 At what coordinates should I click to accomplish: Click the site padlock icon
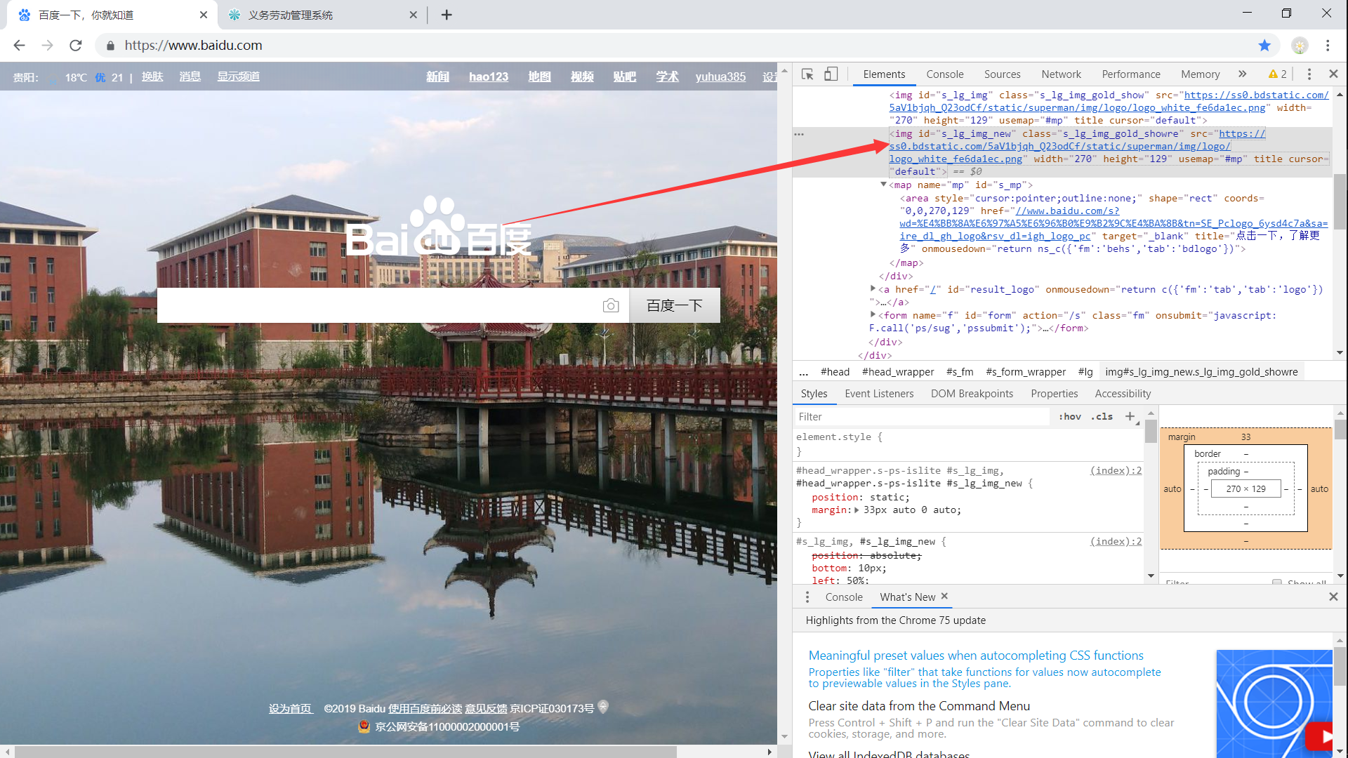pyautogui.click(x=110, y=46)
